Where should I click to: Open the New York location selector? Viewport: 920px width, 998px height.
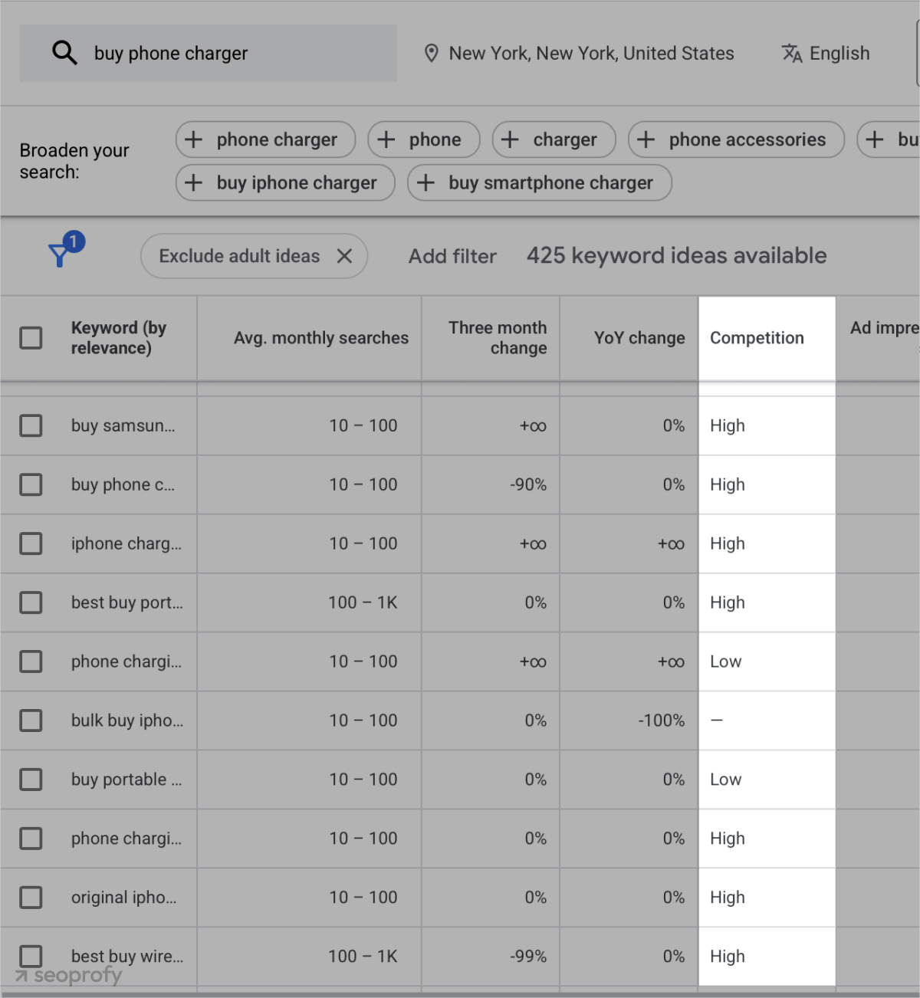(590, 53)
